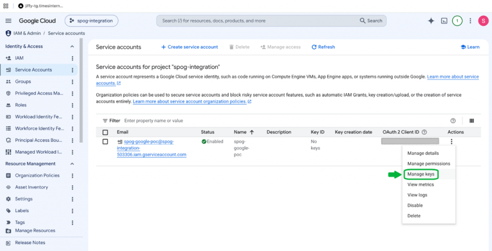The image size is (492, 251).
Task: Open the three-dot Actions menu for spog-google-poc
Action: [x=452, y=142]
